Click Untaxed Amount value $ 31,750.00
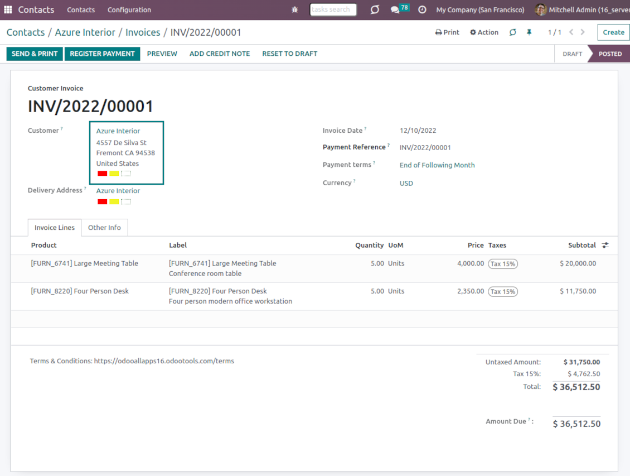The width and height of the screenshot is (630, 476). point(581,362)
